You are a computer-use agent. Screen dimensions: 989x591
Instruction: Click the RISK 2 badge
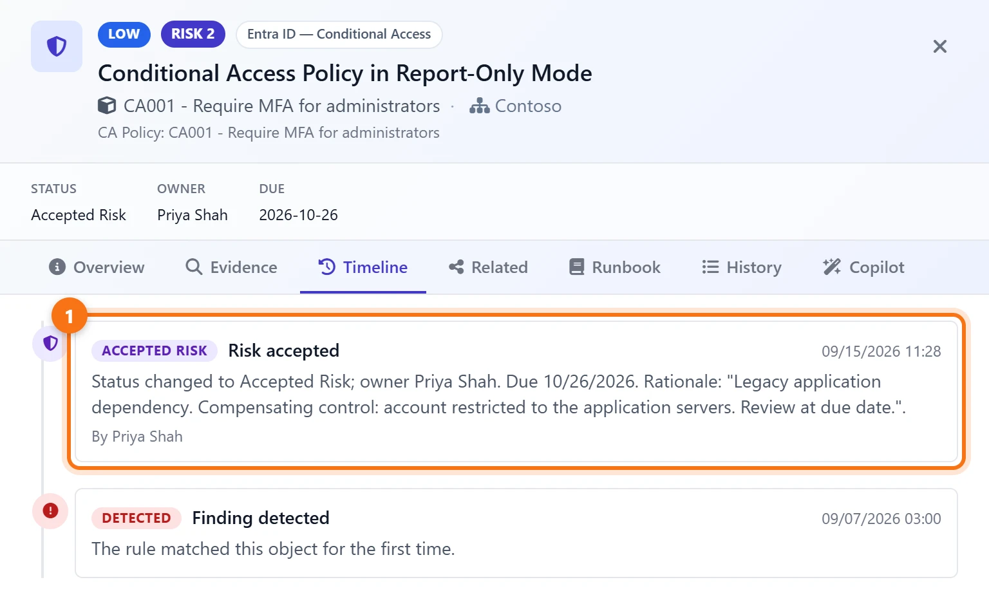(193, 34)
